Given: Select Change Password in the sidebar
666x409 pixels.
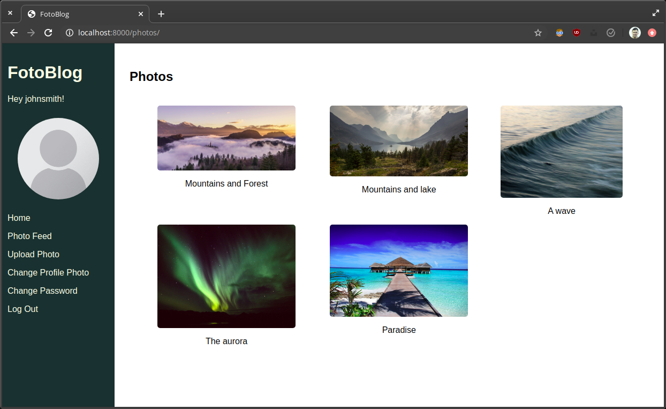Looking at the screenshot, I should click(x=42, y=291).
